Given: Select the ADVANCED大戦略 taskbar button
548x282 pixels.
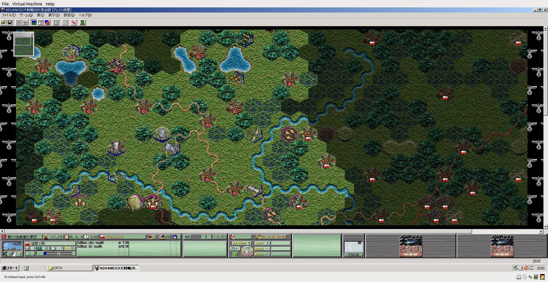Looking at the screenshot, I should (116, 268).
